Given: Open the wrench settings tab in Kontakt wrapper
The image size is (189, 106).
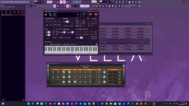Looking at the screenshot, I should click(x=54, y=15).
